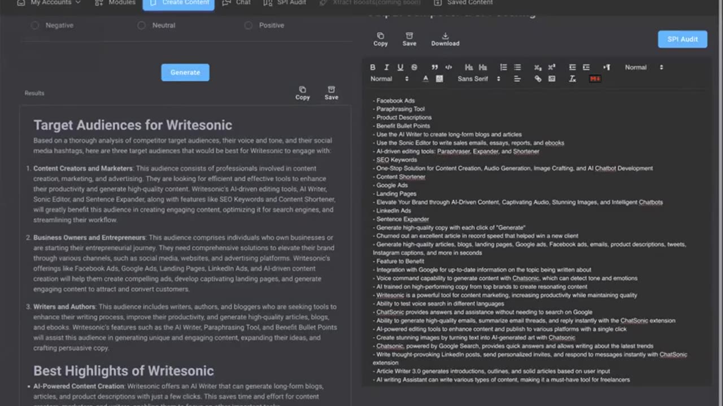Image resolution: width=723 pixels, height=406 pixels.
Task: Click the '- Paraphrasing Tool' line in editor
Action: [x=399, y=109]
